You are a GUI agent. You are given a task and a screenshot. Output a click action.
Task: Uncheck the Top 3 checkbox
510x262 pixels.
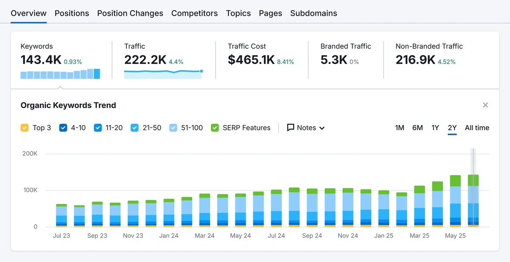pyautogui.click(x=25, y=128)
